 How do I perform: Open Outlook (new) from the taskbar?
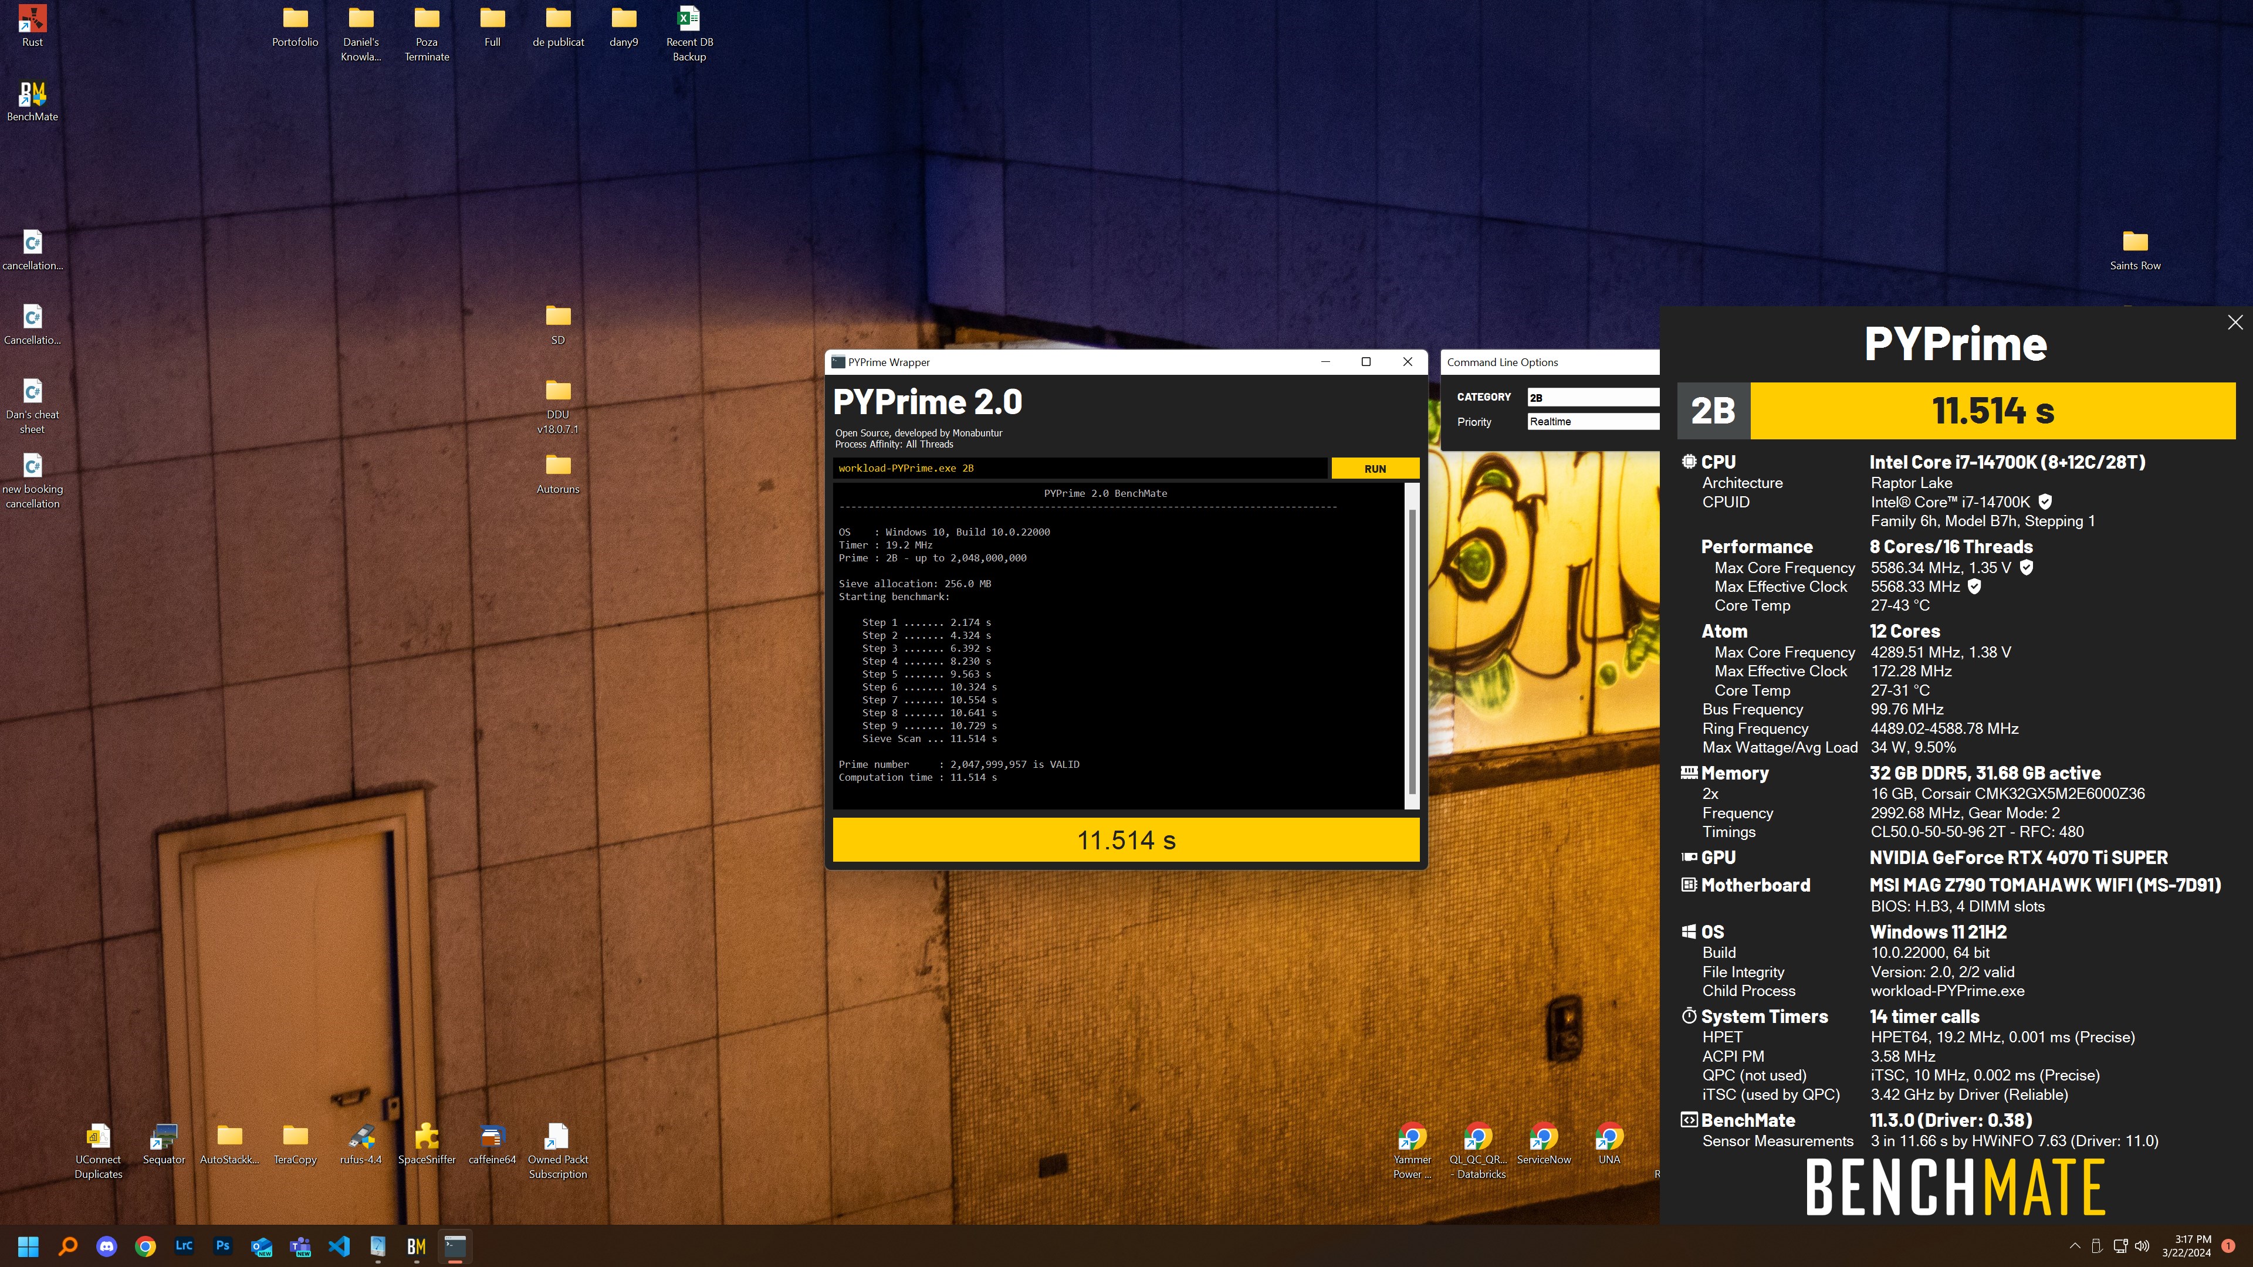point(262,1246)
